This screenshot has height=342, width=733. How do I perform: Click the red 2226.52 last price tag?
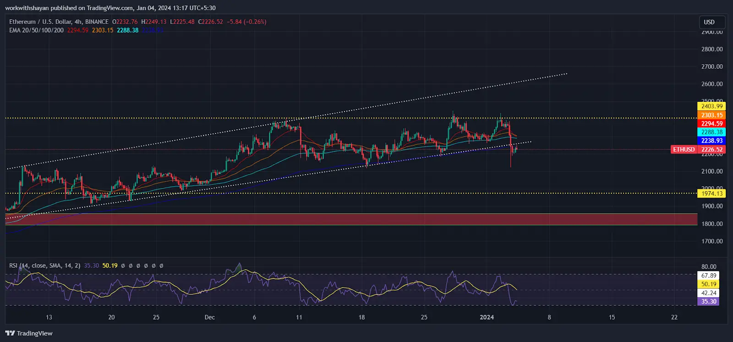[711, 149]
